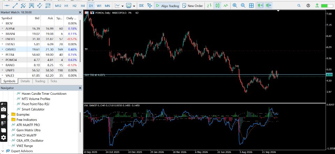Image resolution: width=335 pixels, height=154 pixels.
Task: Toggle Algo Trading on or off
Action: [167, 6]
